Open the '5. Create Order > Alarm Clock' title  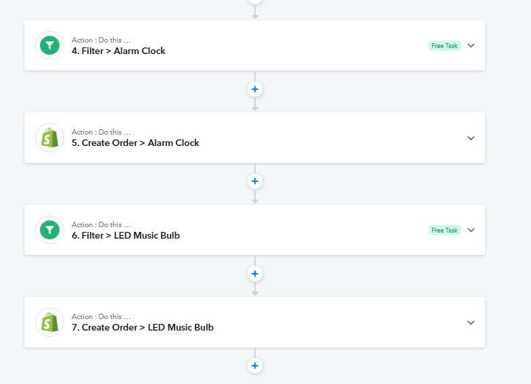tap(135, 143)
